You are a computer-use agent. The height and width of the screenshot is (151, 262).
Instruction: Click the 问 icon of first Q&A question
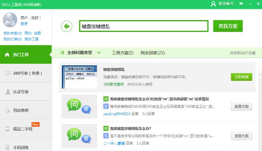[x=106, y=99]
